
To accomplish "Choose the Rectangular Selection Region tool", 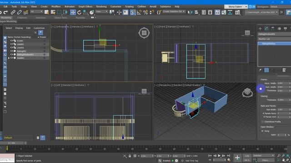I will point(59,12).
